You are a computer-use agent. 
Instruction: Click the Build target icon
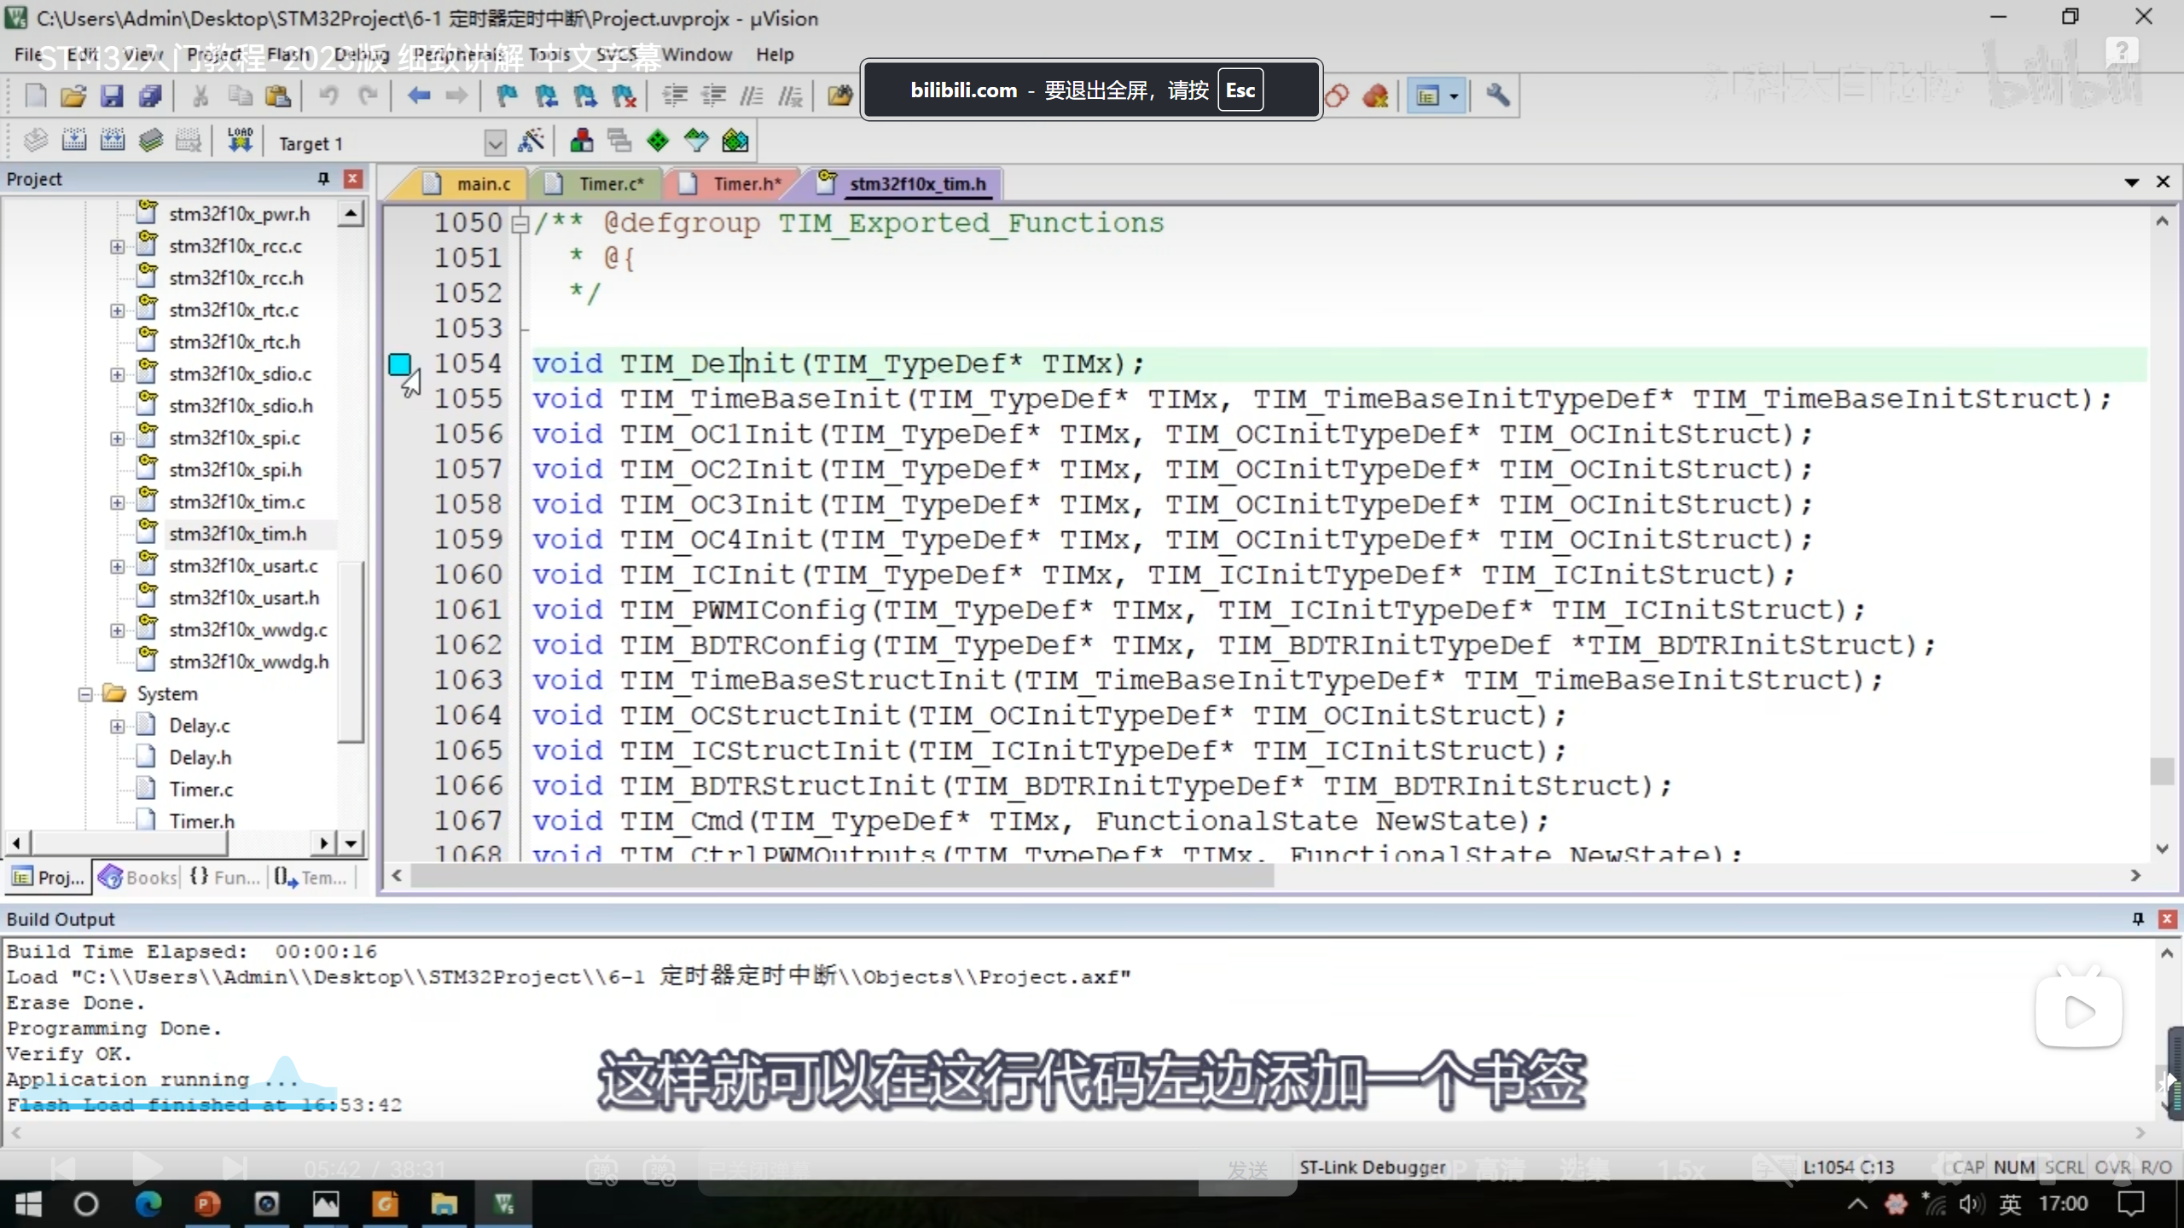[x=74, y=141]
